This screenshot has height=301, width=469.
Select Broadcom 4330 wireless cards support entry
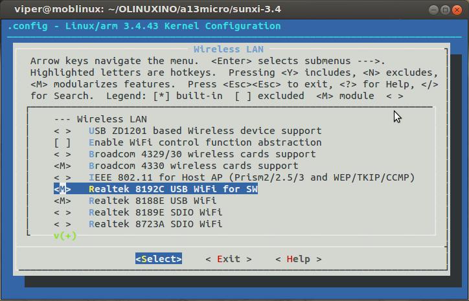pos(194,166)
